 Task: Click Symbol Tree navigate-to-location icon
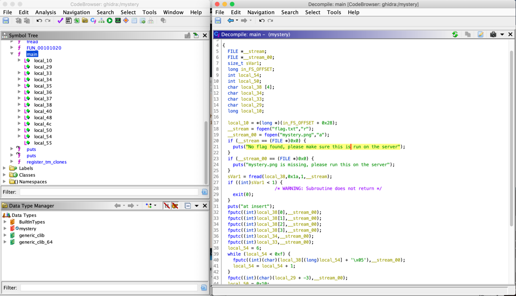[196, 36]
